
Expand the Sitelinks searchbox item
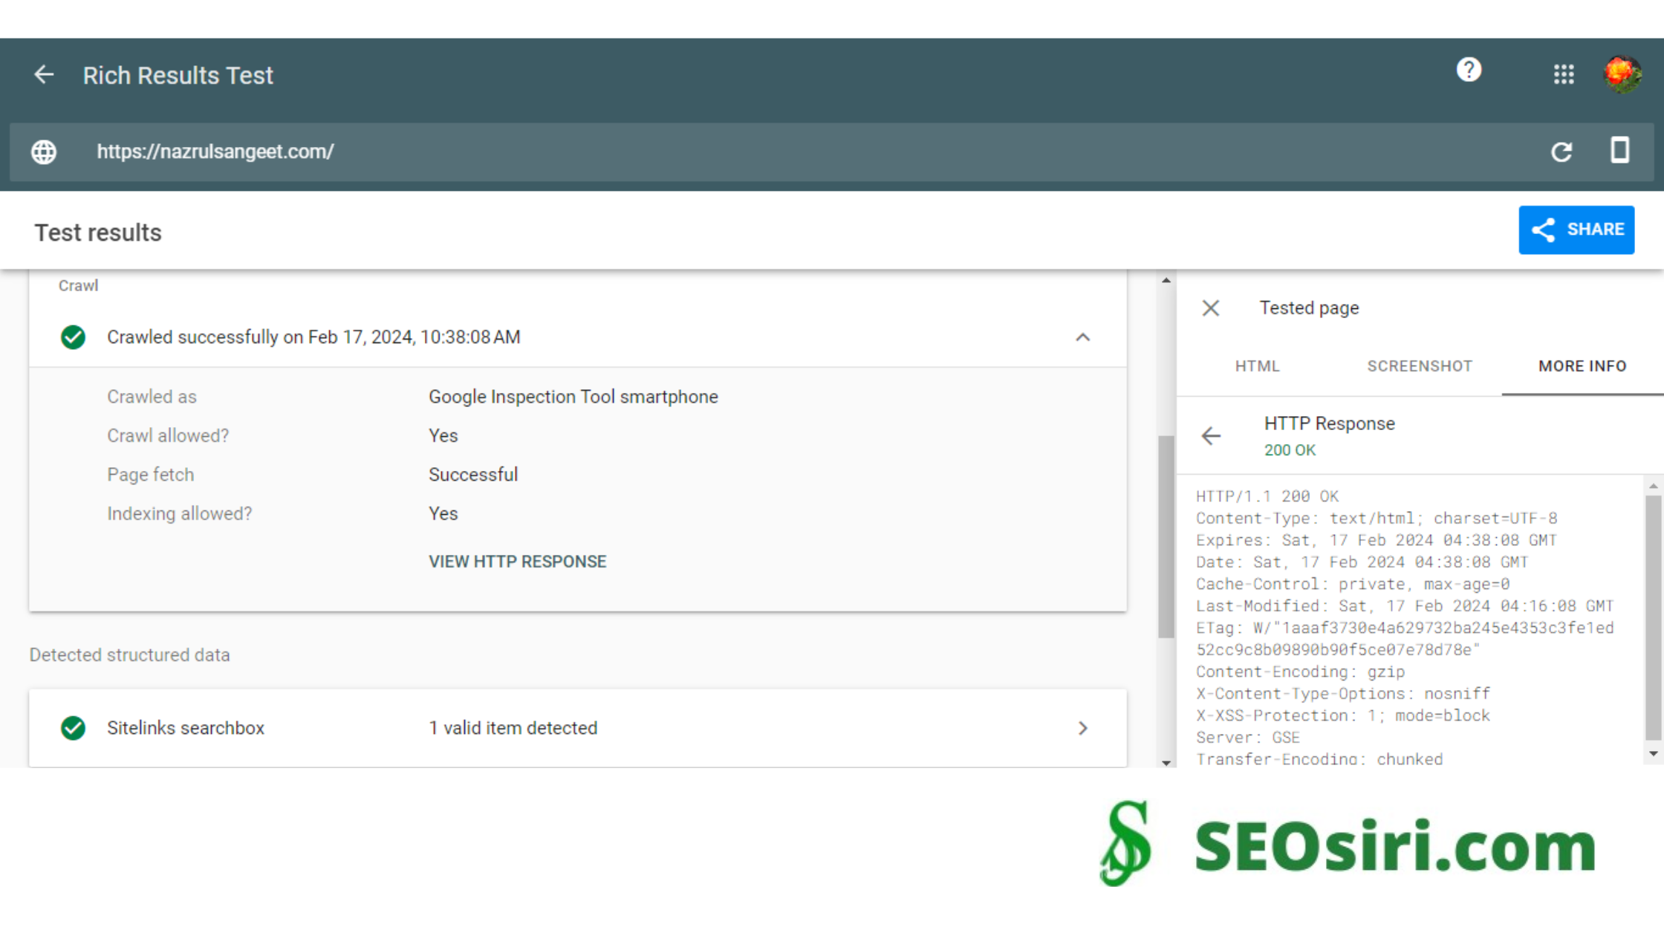click(x=1082, y=728)
